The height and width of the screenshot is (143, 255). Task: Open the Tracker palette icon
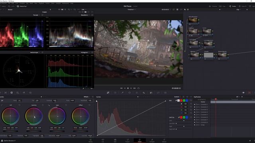(137, 93)
